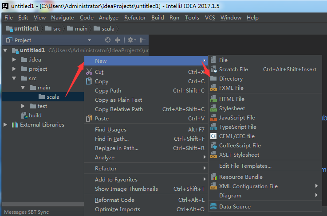Click src in the breadcrumb bar
The width and height of the screenshot is (327, 216).
coord(53,28)
